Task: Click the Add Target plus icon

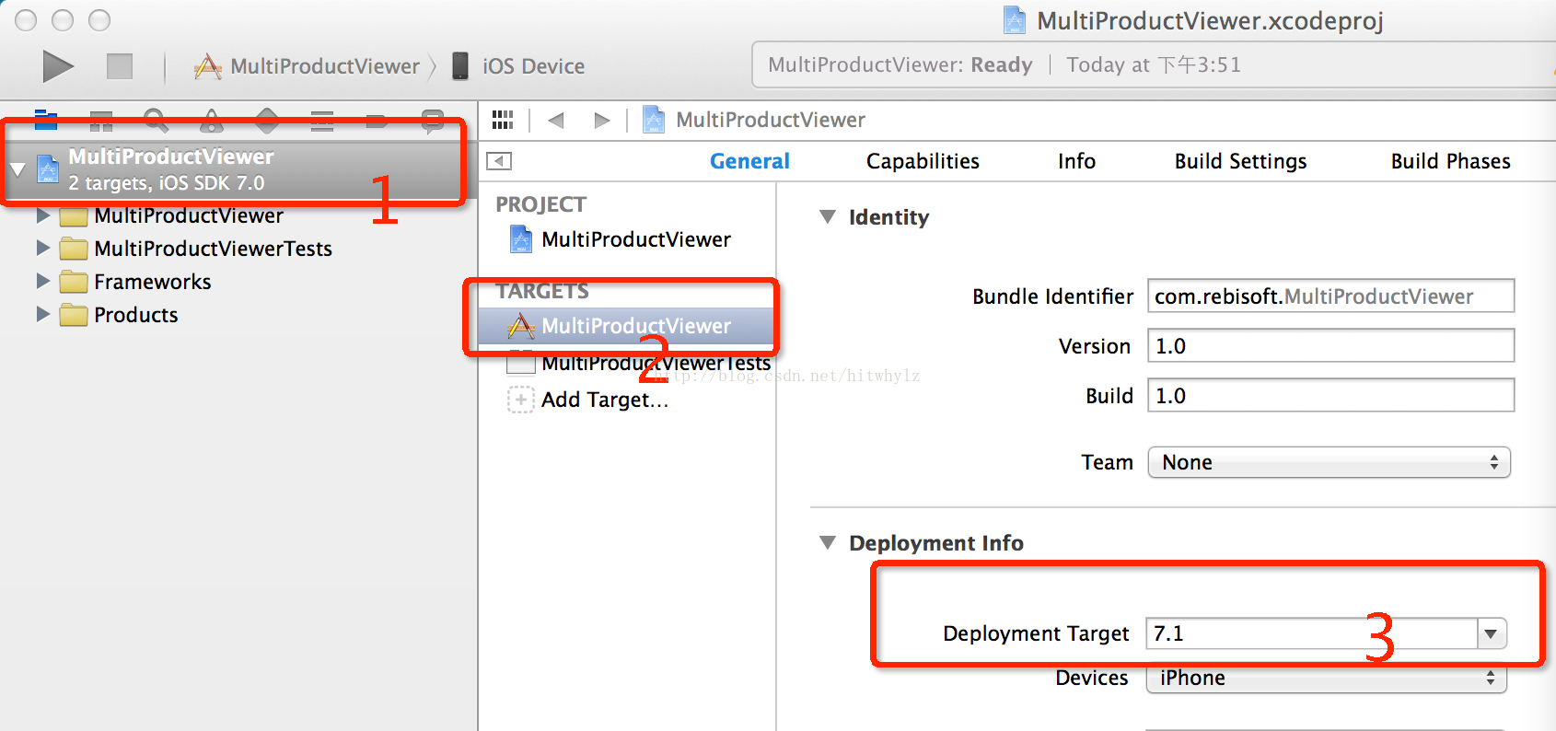Action: click(x=520, y=400)
